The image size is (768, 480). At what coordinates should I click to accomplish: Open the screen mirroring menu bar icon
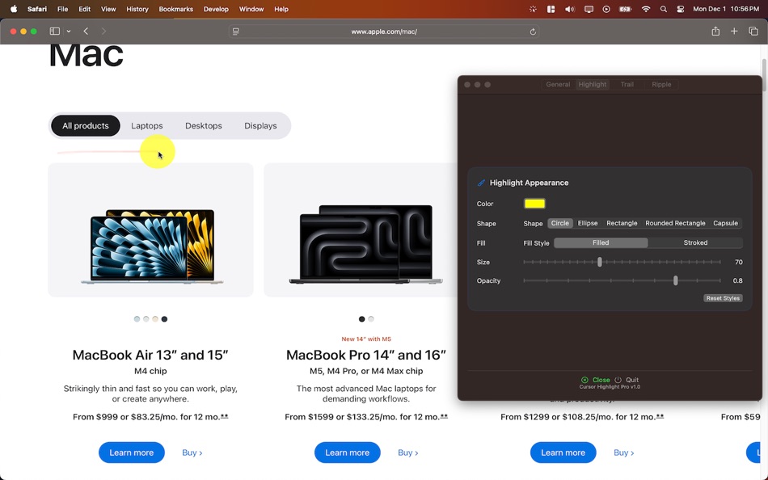[589, 9]
